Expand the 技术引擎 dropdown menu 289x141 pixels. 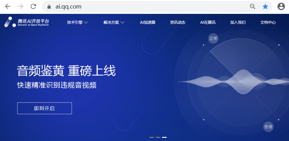[x=77, y=22]
